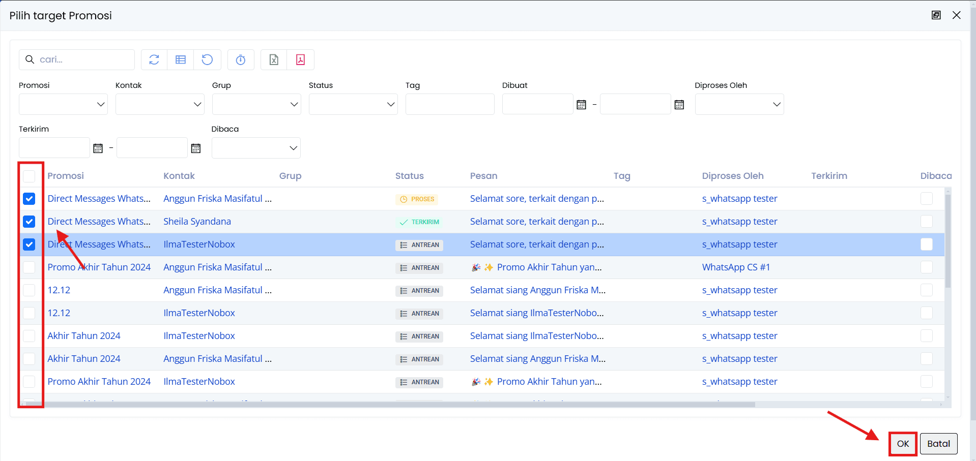This screenshot has height=461, width=976.
Task: Click the duplicate window icon top right
Action: 936,15
